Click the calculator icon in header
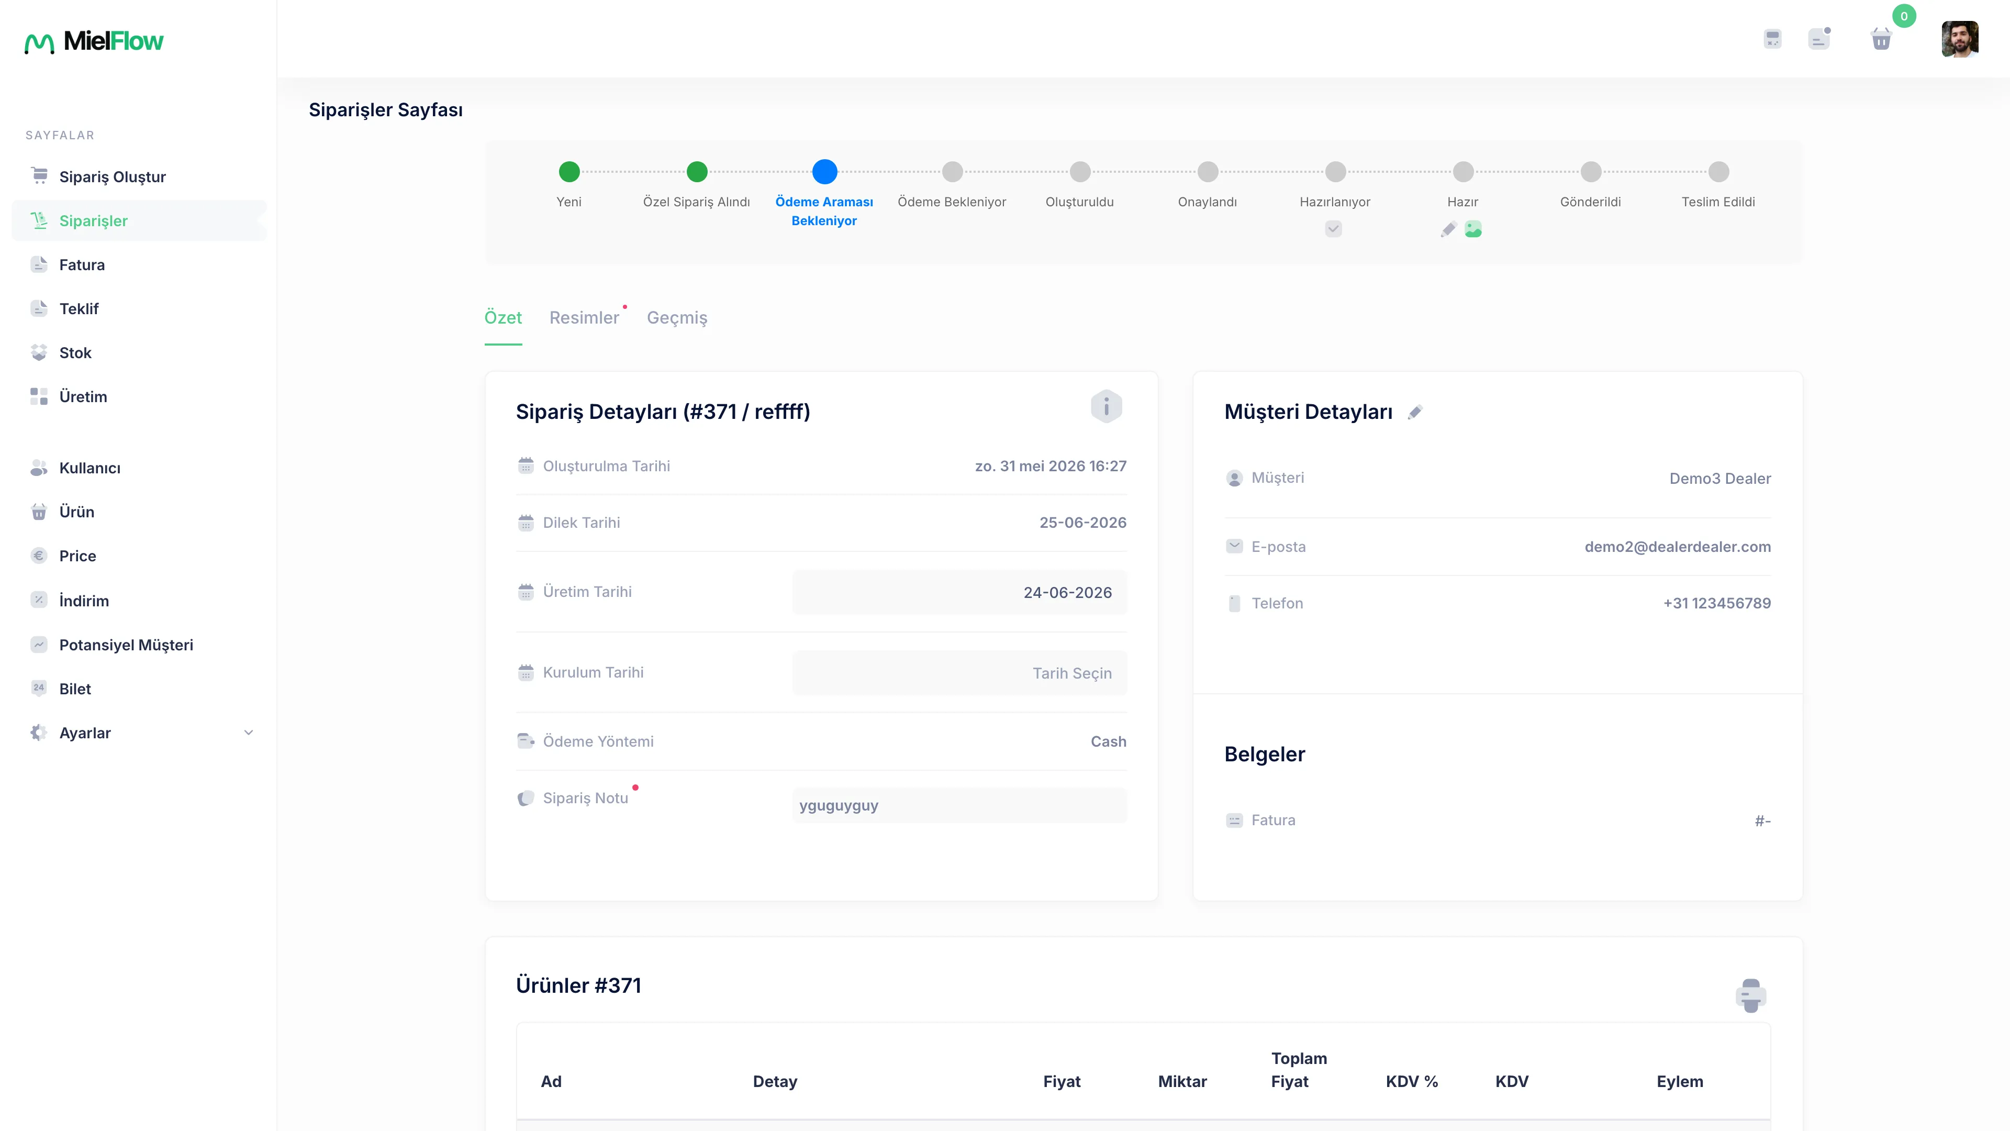Image resolution: width=2010 pixels, height=1131 pixels. [x=1772, y=39]
